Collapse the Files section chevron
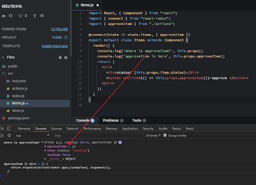 [3, 57]
